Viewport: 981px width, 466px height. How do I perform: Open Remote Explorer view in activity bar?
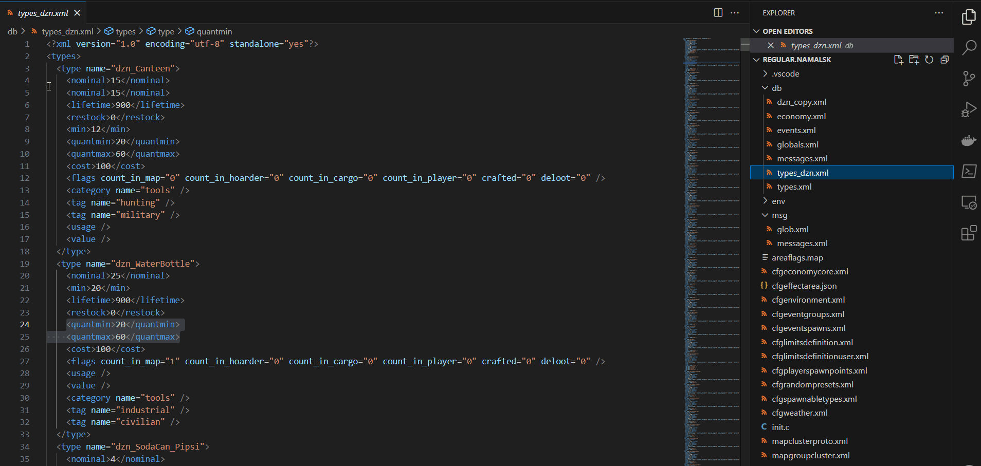point(969,202)
